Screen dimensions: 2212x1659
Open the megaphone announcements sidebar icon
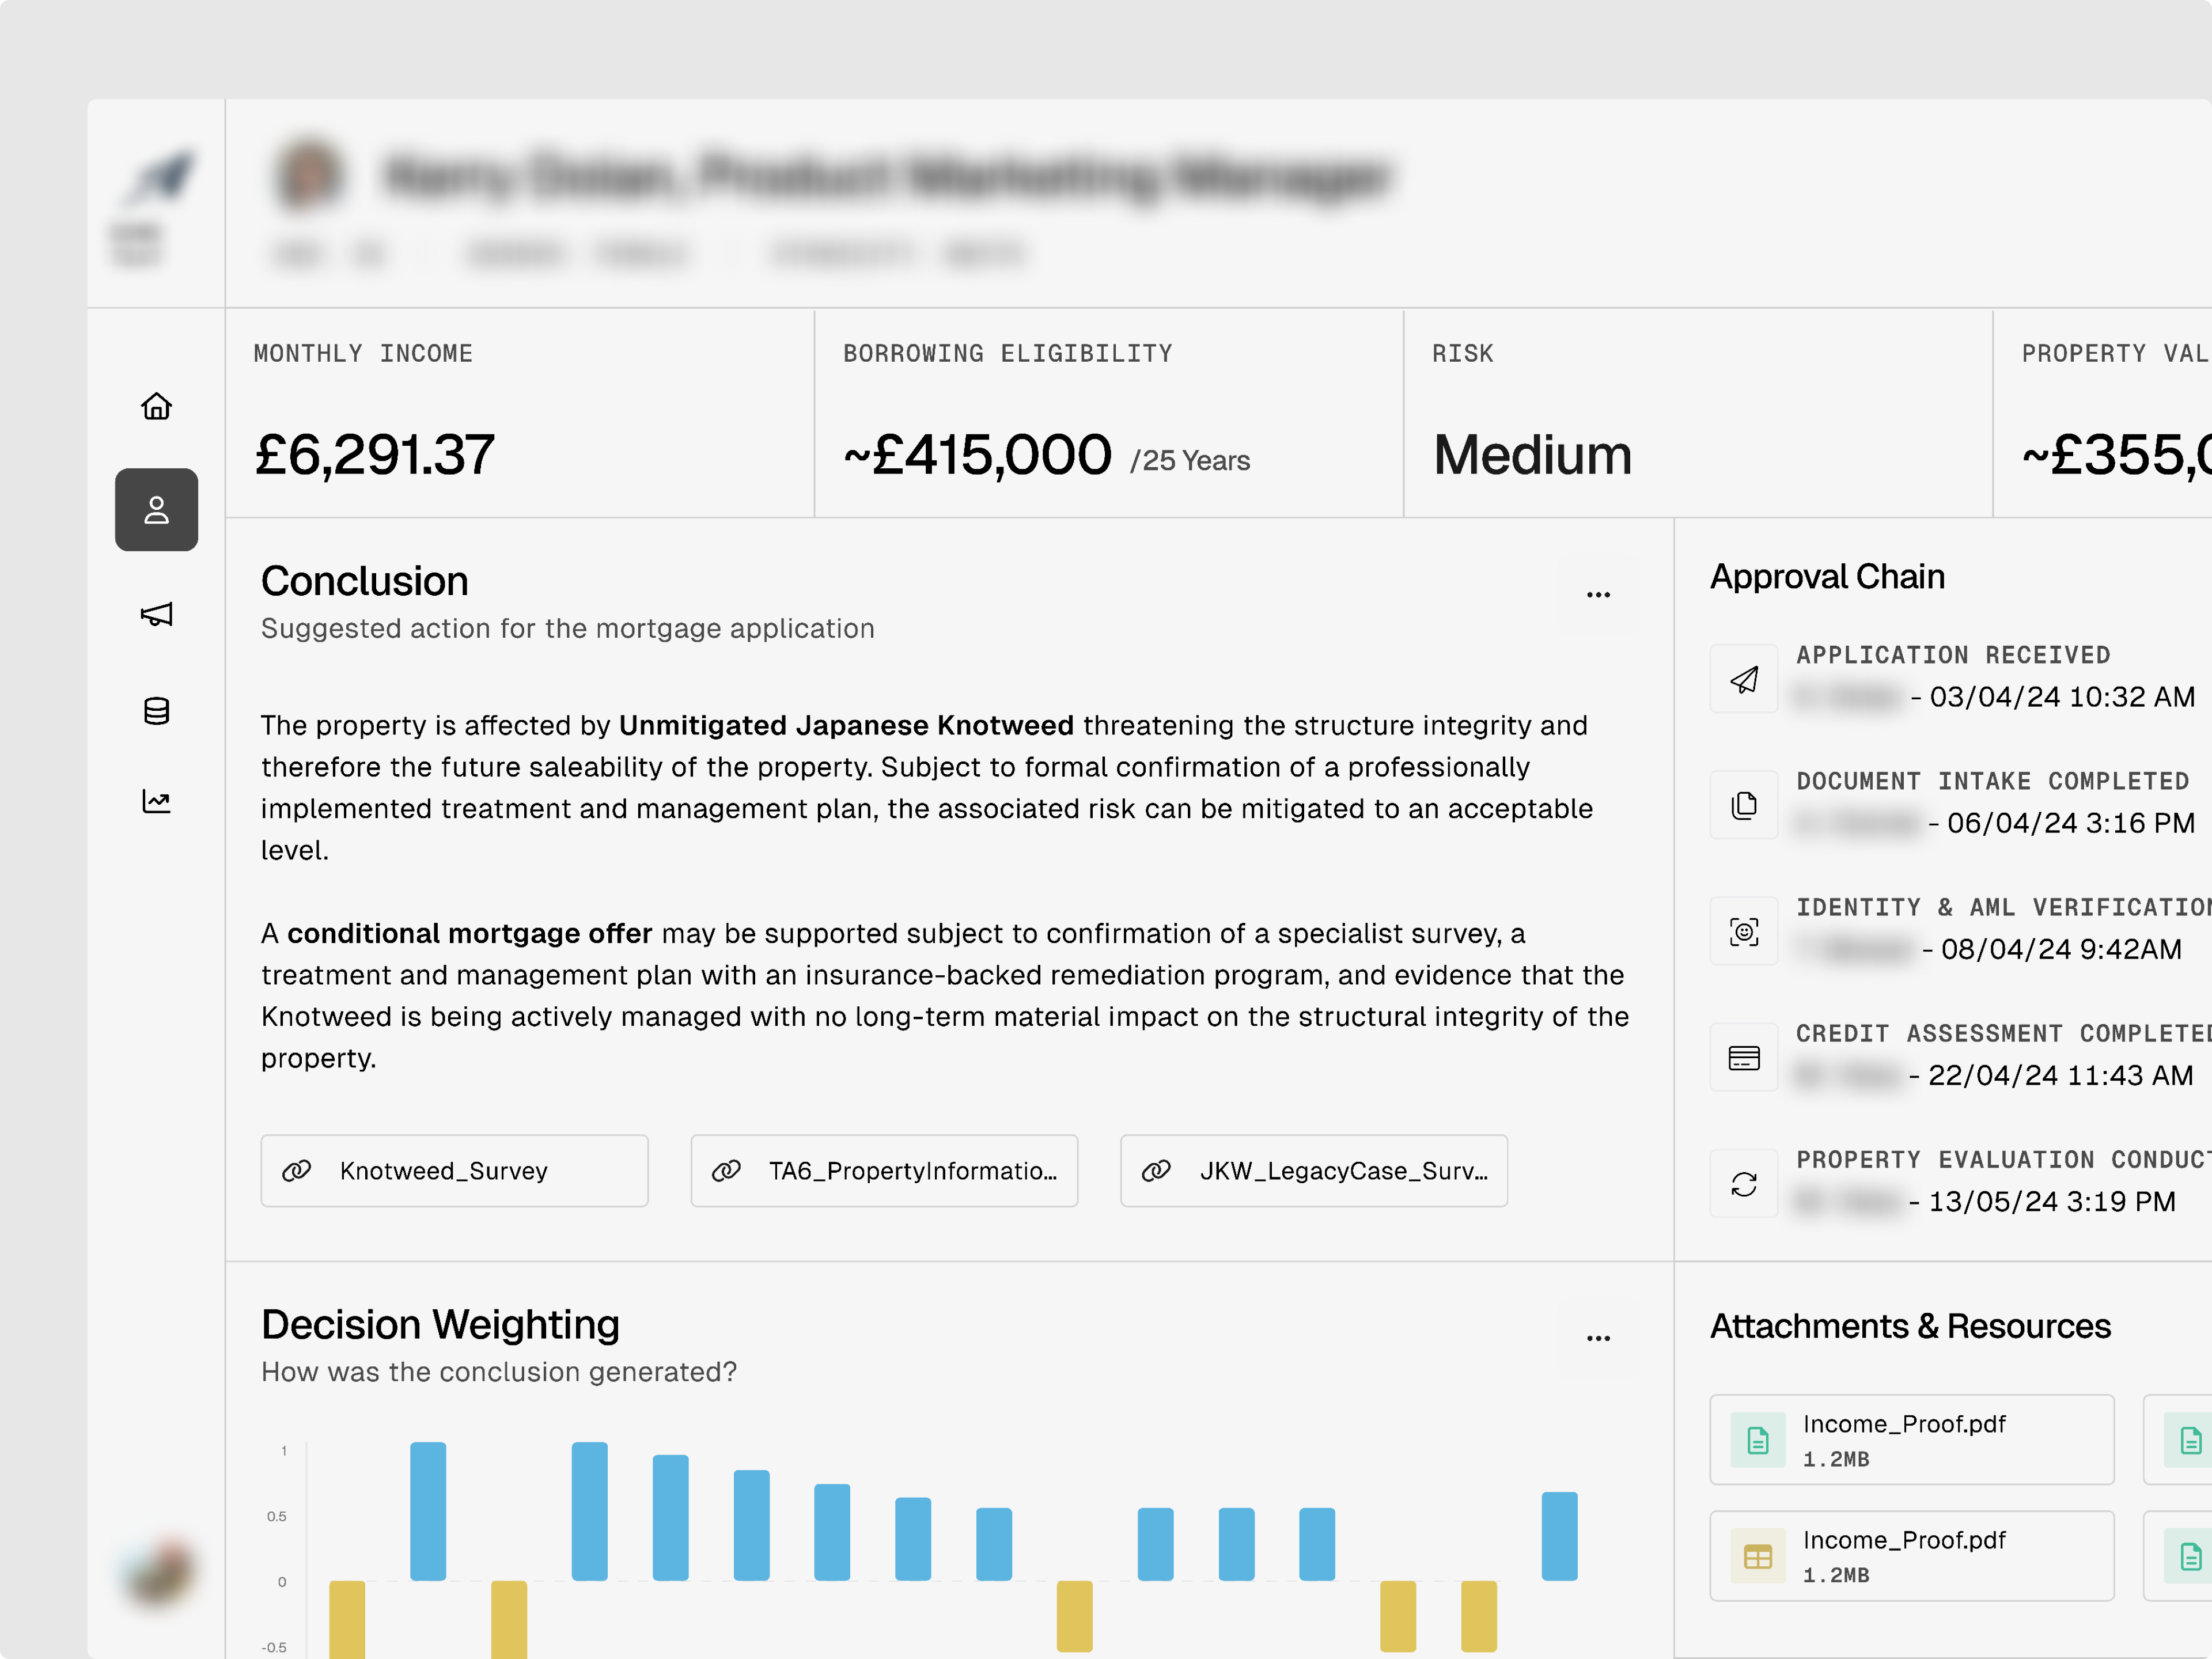pos(156,614)
